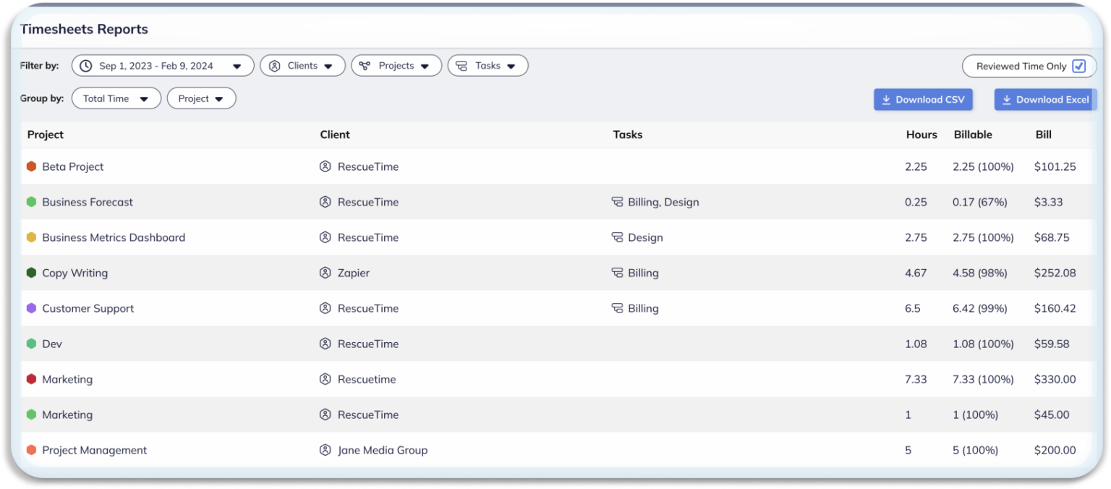Click the hierarchy icon in the Projects filter

(365, 65)
